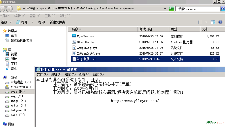This screenshot has width=225, height=127.
Task: Select the StartRun.bat file
Action: (x=86, y=42)
